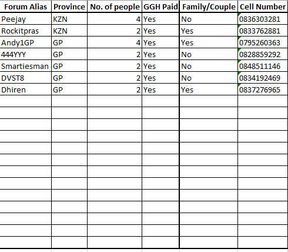The width and height of the screenshot is (288, 252).
Task: Click the KZN province cell for Peejay
Action: tap(69, 19)
